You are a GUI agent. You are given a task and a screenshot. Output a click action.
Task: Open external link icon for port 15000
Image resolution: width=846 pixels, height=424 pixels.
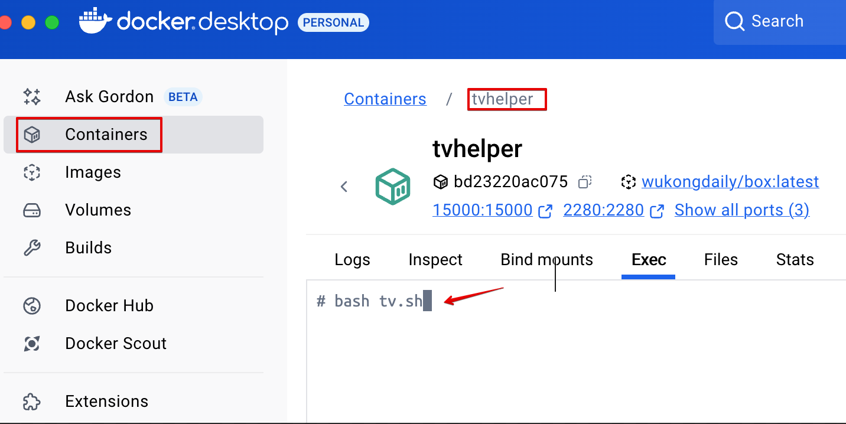pos(546,211)
